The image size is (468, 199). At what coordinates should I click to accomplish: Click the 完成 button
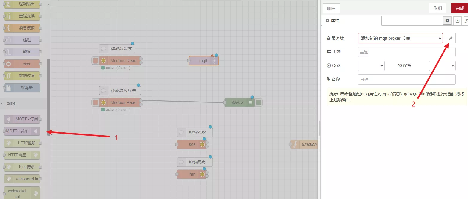tap(459, 8)
